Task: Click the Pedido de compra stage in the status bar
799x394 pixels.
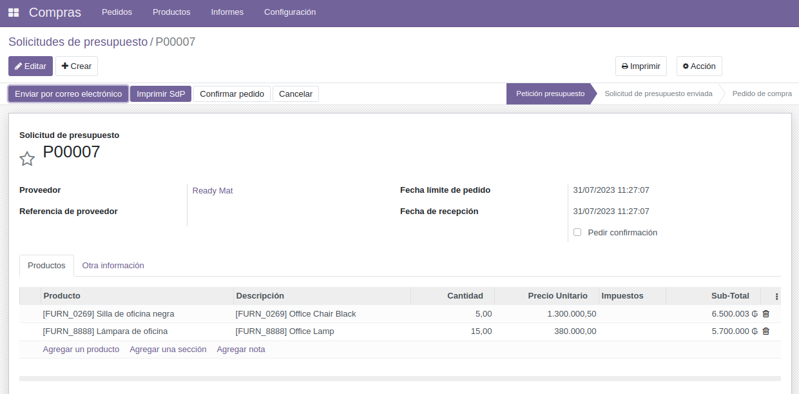Action: click(762, 93)
